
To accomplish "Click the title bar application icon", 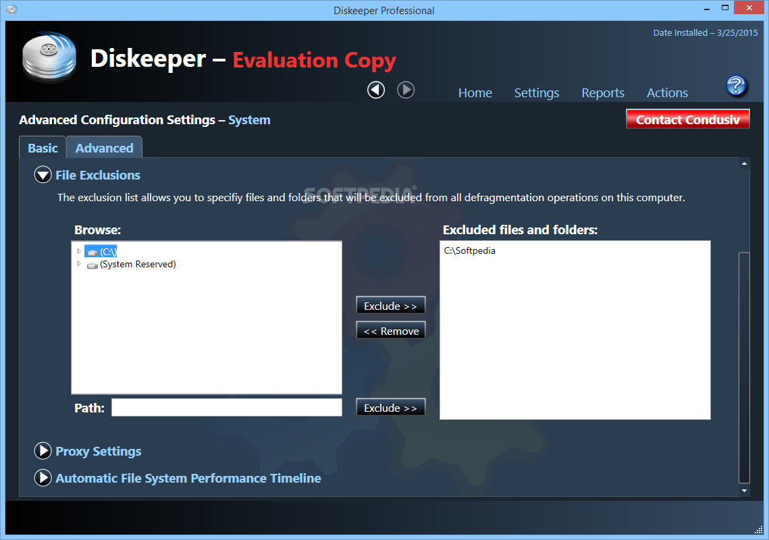I will click(12, 10).
